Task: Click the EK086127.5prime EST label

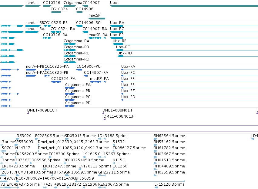Action: point(129,148)
